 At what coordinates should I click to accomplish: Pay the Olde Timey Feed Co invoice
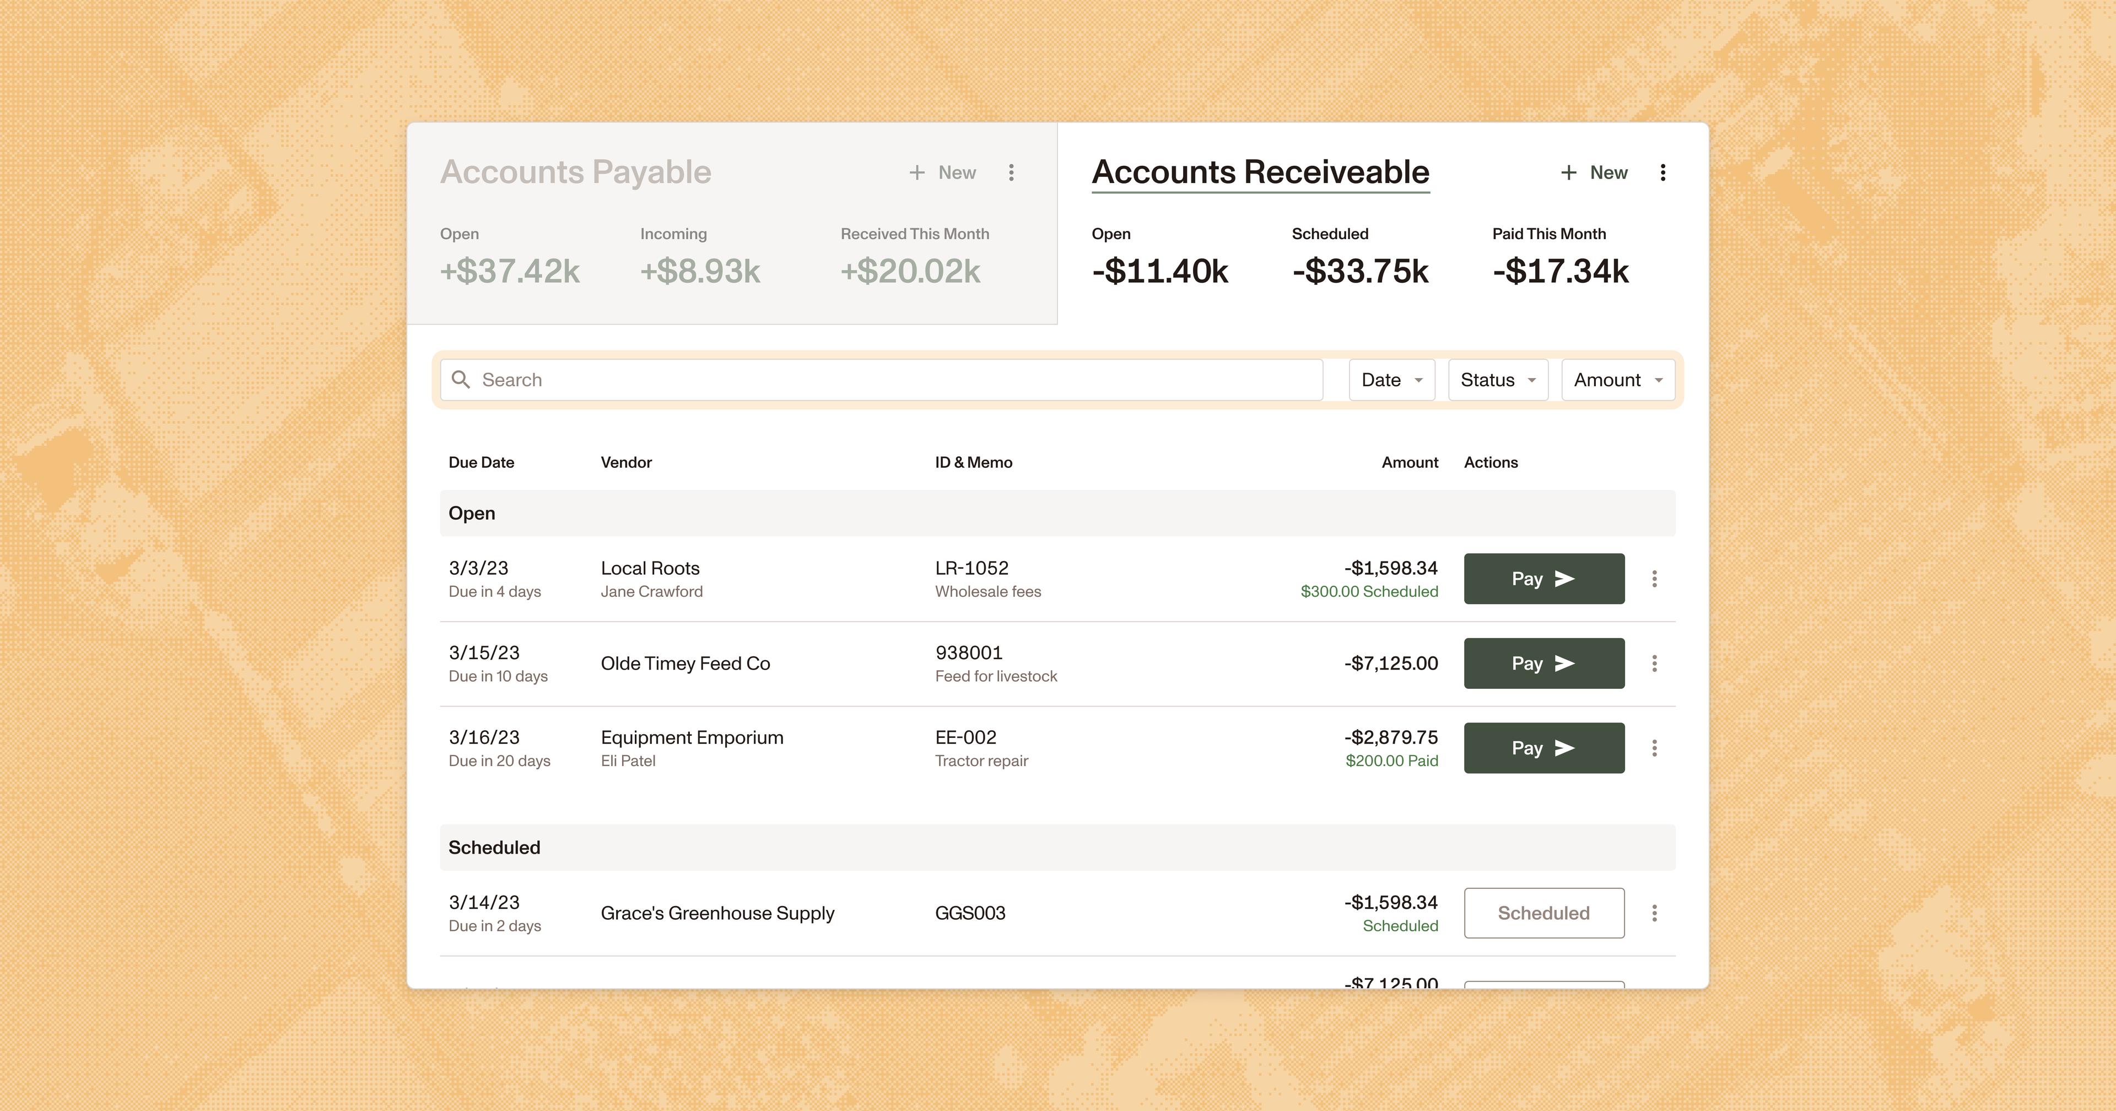[x=1543, y=663]
